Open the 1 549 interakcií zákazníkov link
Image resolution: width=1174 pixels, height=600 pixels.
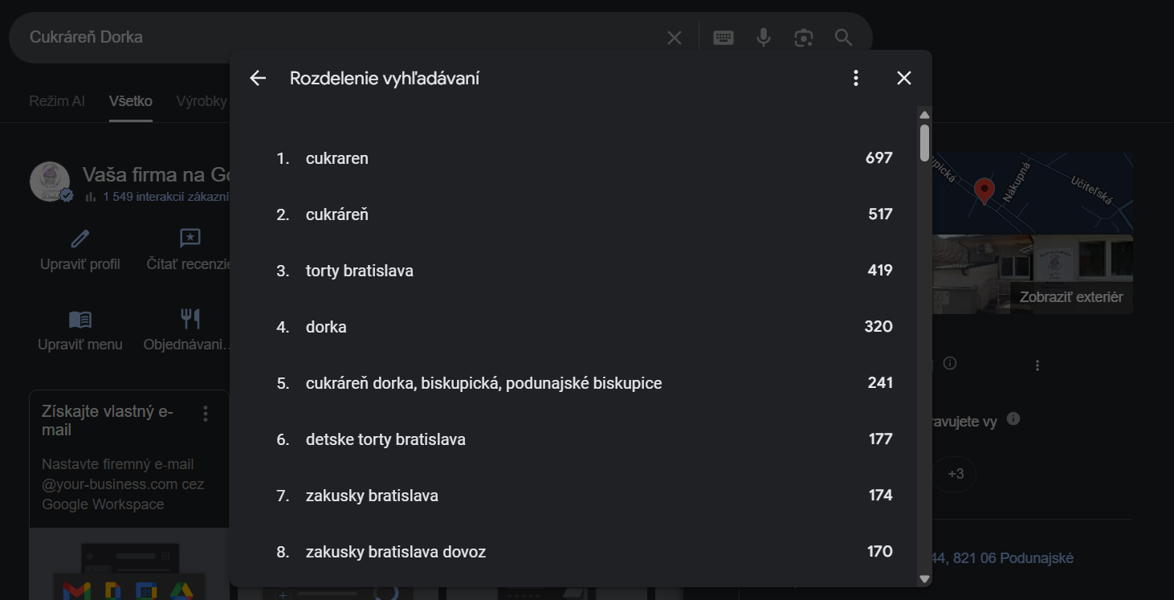pyautogui.click(x=165, y=197)
